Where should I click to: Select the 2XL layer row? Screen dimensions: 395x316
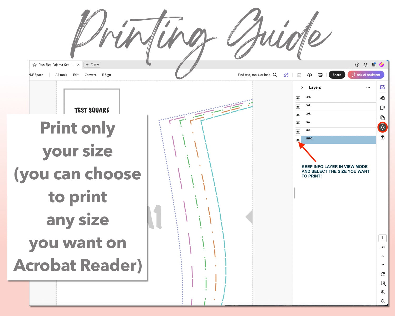click(x=338, y=115)
